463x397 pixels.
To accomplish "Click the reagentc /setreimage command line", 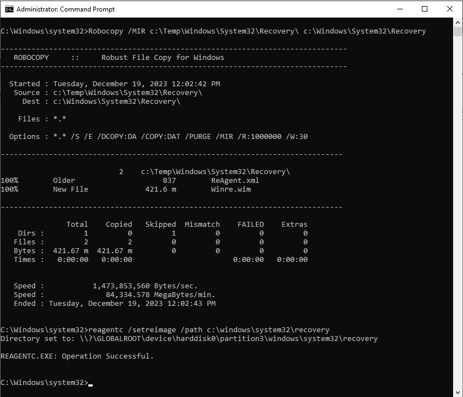I will pyautogui.click(x=209, y=330).
